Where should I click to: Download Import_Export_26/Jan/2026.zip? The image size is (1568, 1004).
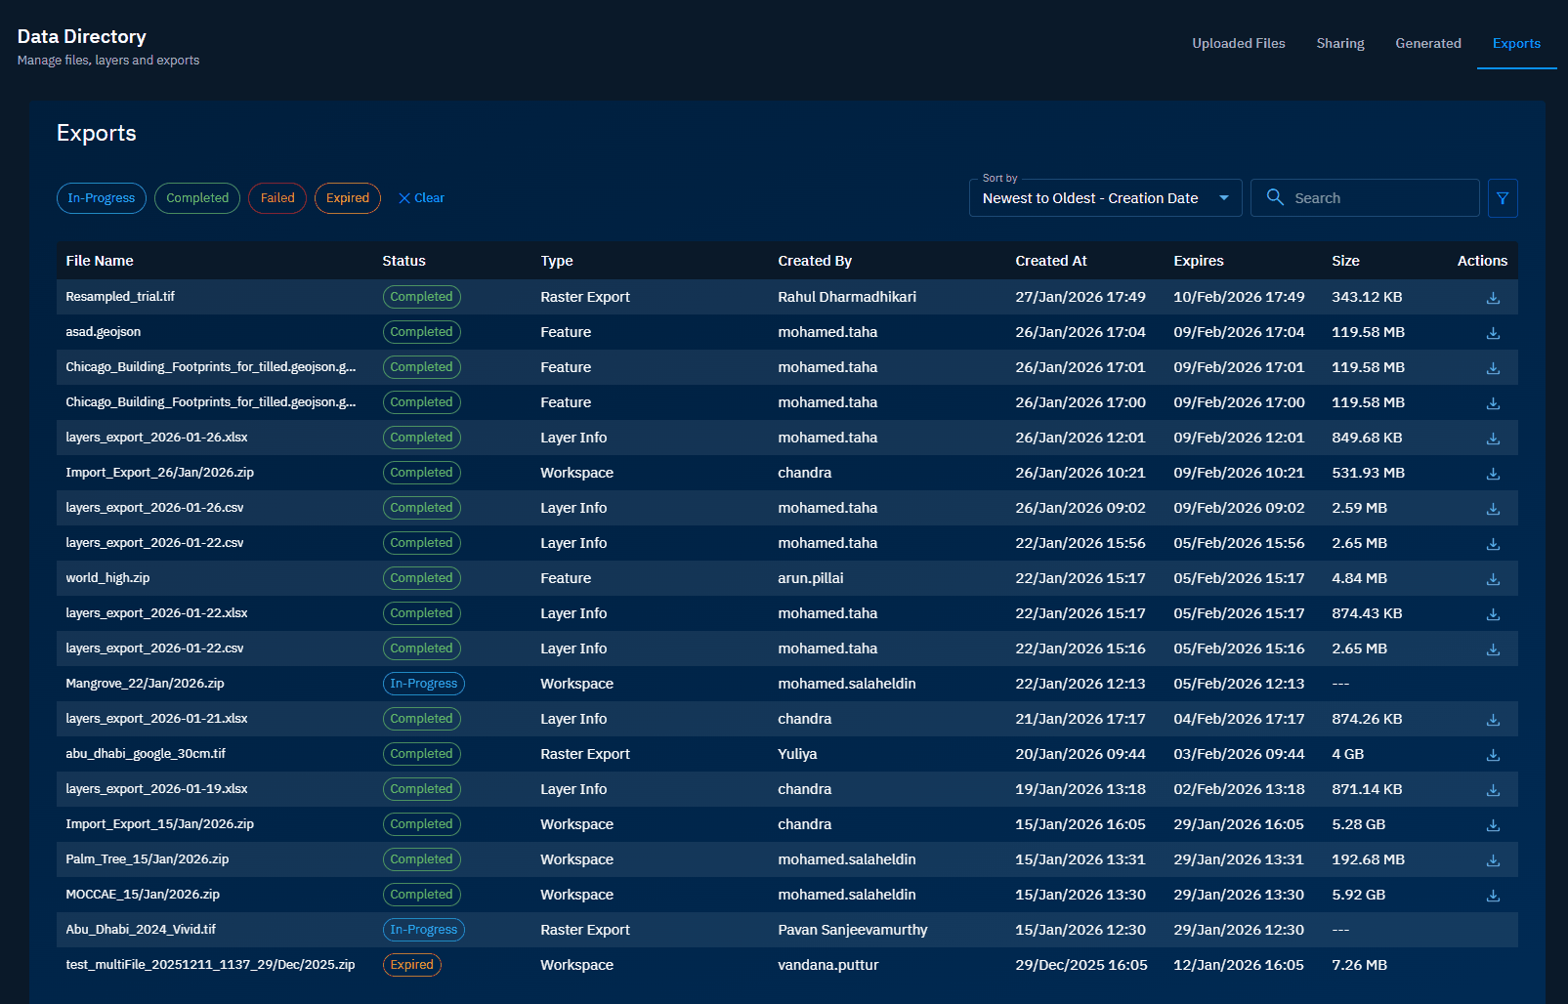click(x=1492, y=473)
